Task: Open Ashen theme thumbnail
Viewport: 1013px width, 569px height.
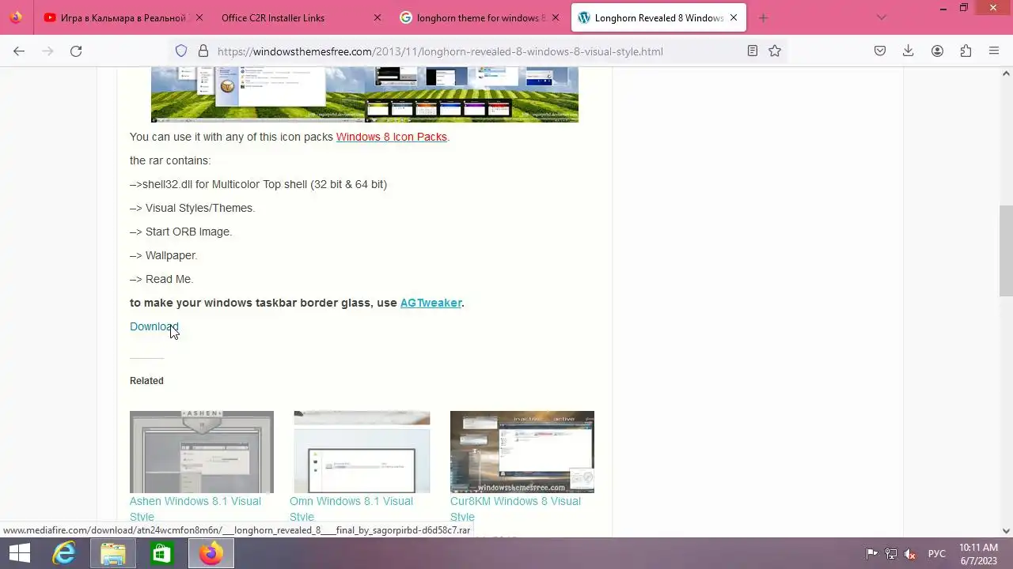Action: [x=202, y=452]
